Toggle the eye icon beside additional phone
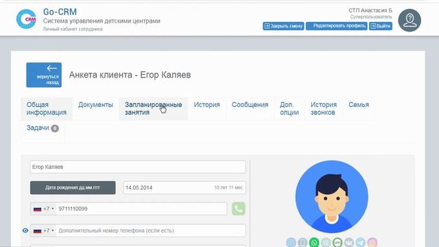This screenshot has height=247, width=439. pyautogui.click(x=25, y=231)
